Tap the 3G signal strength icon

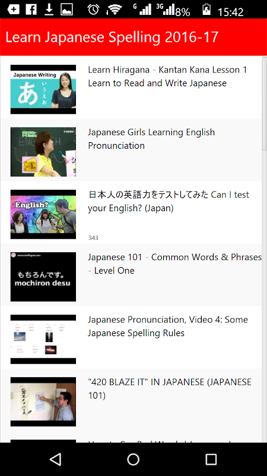166,10
